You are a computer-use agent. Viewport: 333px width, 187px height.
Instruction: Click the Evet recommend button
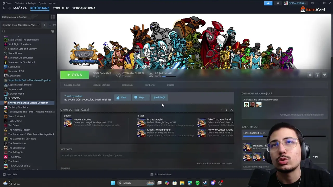coord(123,97)
